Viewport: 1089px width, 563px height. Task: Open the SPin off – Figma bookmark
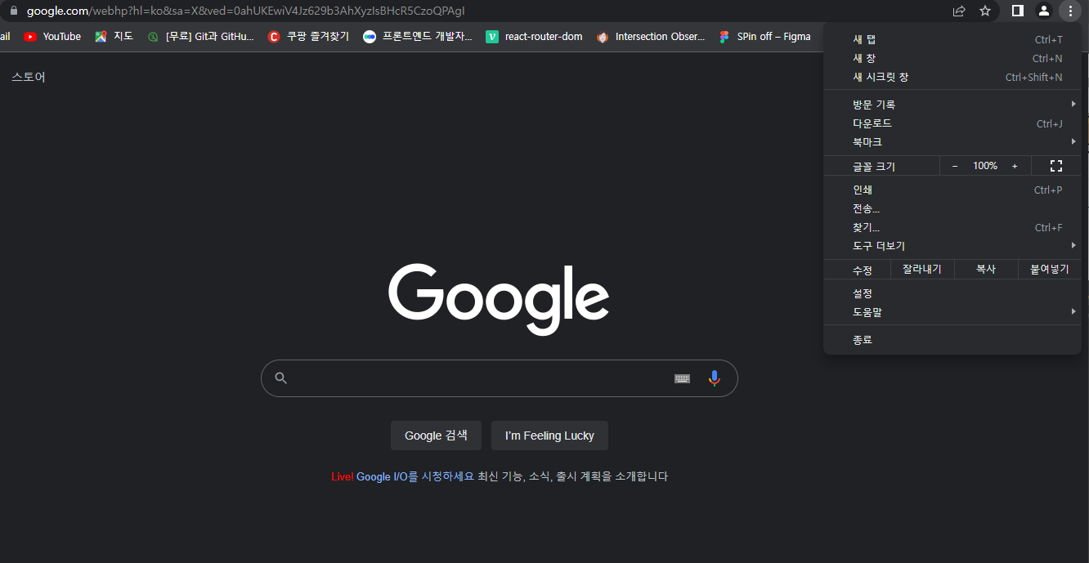(764, 36)
